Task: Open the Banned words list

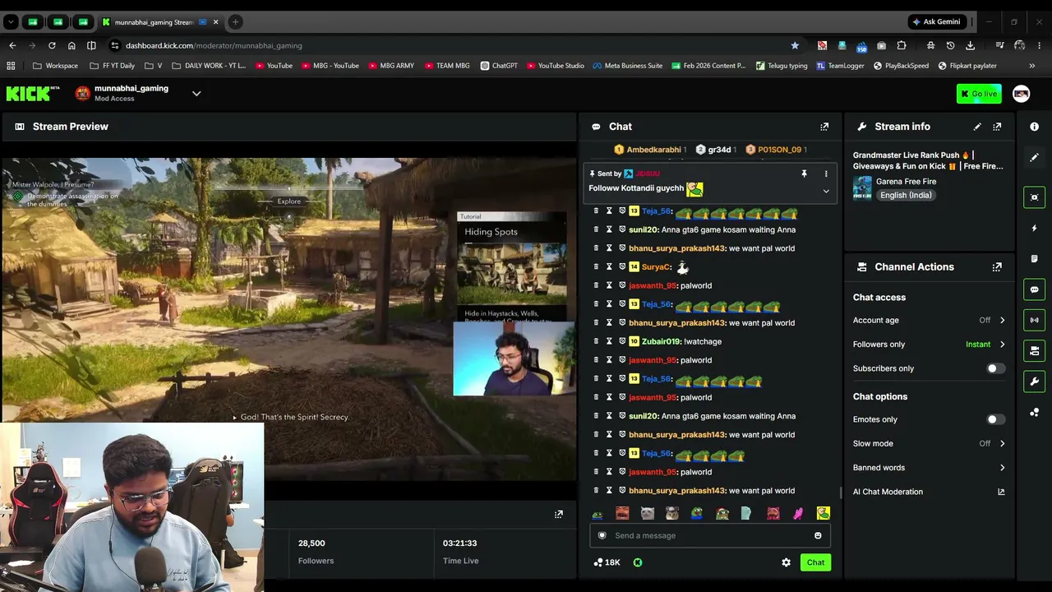Action: (x=930, y=468)
